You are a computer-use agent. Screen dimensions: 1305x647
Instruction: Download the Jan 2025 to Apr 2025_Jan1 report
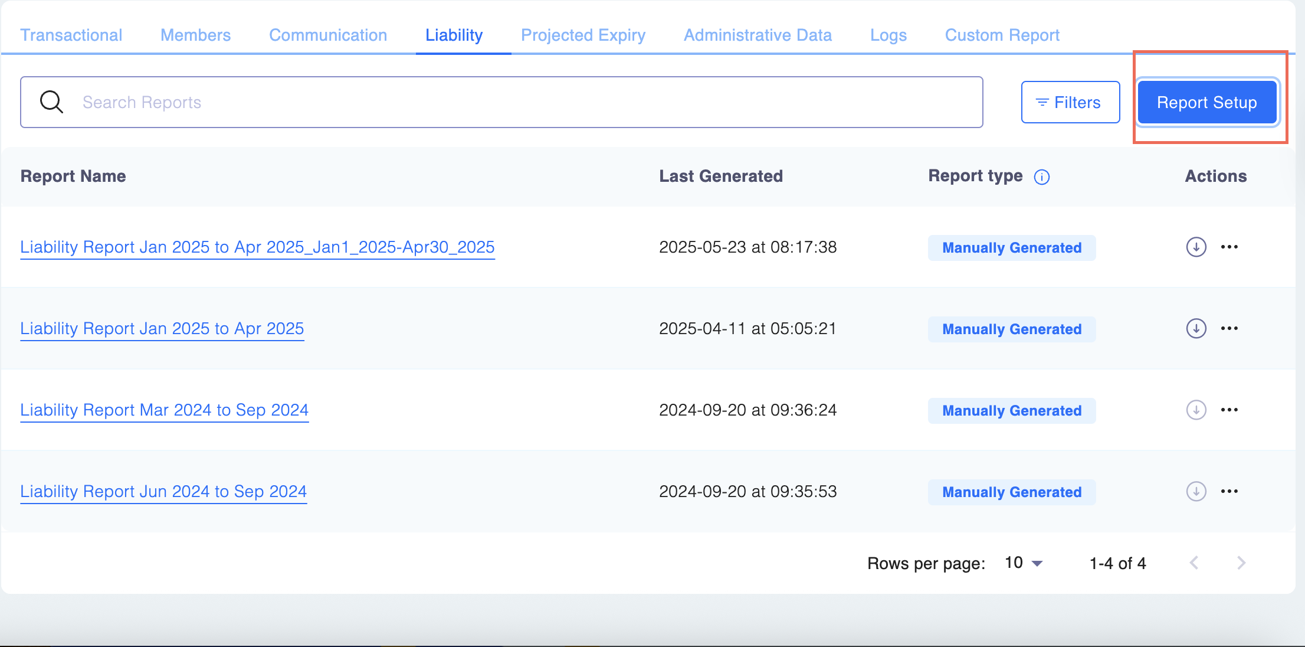pyautogui.click(x=1196, y=247)
